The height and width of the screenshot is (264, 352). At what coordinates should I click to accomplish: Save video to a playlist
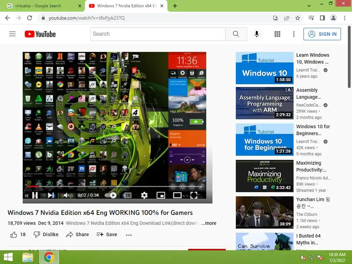[107, 234]
